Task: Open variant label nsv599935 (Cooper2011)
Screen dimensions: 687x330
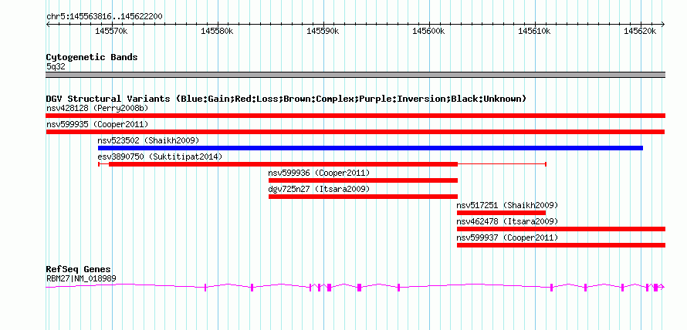Action: point(97,124)
